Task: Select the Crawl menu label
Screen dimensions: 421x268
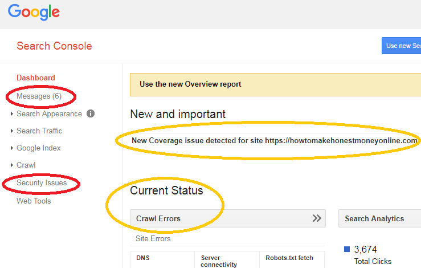Action: (x=26, y=165)
